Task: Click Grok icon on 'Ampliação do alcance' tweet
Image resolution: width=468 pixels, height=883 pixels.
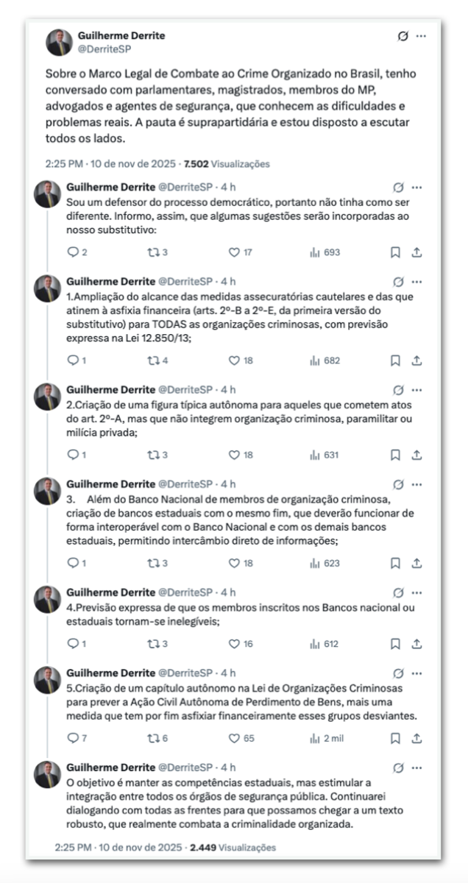Action: [399, 282]
